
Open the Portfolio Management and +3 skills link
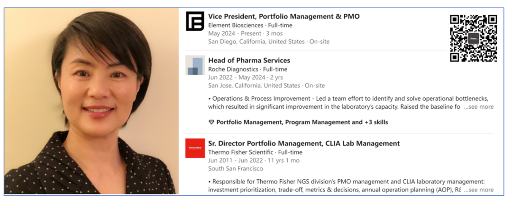(x=302, y=122)
